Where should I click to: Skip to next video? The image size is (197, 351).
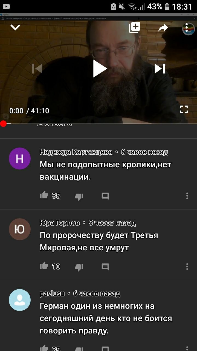tap(160, 69)
